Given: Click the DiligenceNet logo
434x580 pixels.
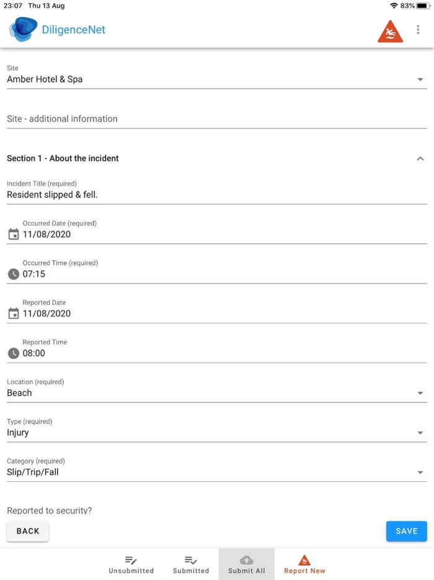Looking at the screenshot, I should point(22,29).
